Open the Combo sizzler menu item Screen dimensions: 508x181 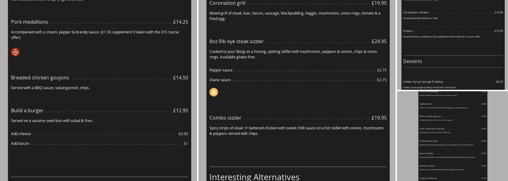[x=225, y=118]
